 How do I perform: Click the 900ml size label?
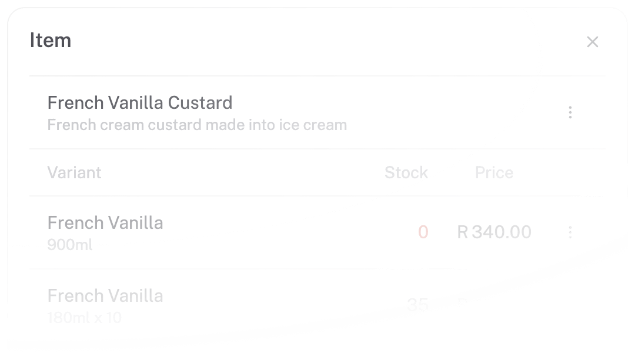69,245
